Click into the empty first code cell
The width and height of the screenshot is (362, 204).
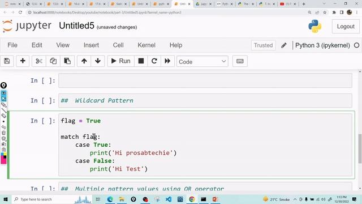tap(205, 80)
